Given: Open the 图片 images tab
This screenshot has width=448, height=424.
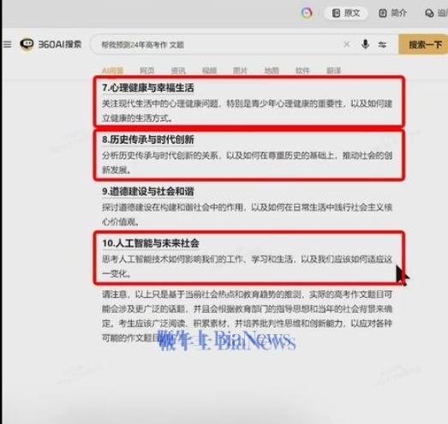Looking at the screenshot, I should point(240,70).
